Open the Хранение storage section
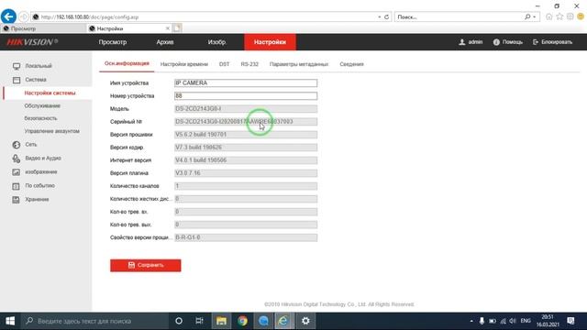The image size is (587, 330). pos(37,200)
